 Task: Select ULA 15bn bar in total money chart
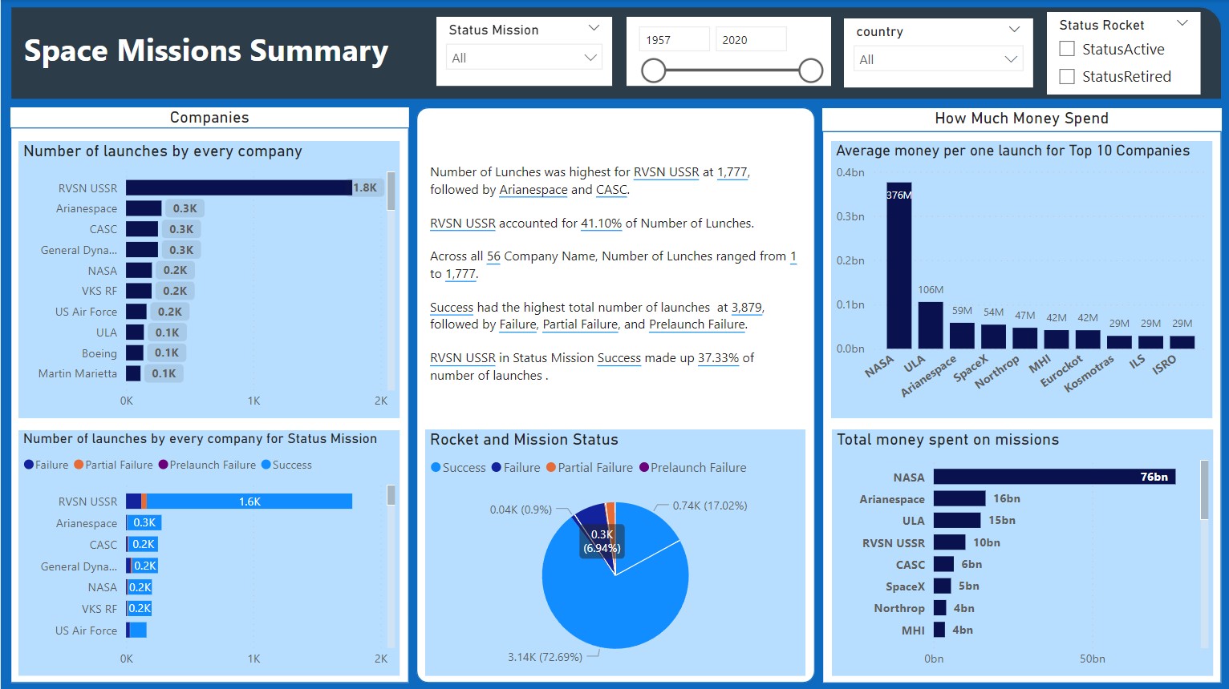click(x=957, y=520)
